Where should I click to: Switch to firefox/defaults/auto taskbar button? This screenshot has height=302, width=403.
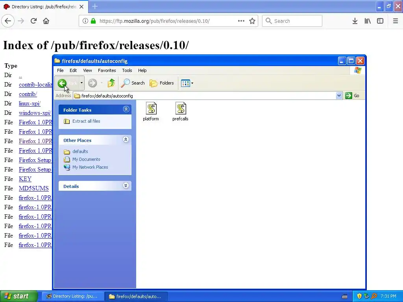pos(136,296)
